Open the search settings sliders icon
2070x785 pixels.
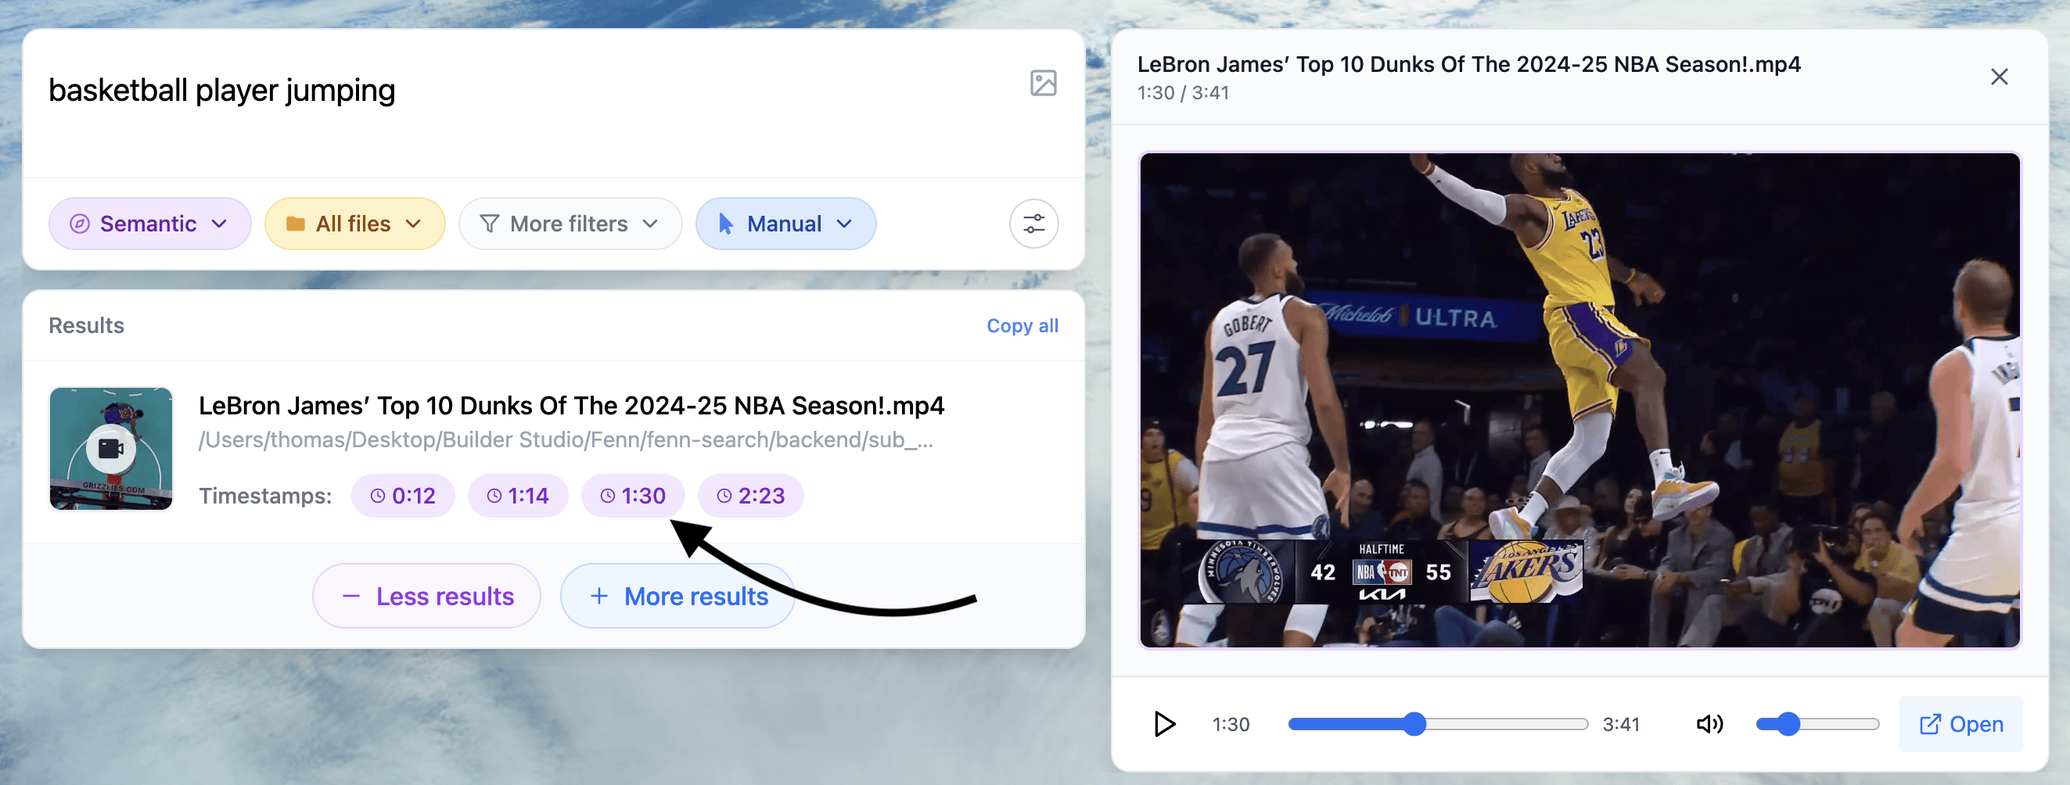[x=1033, y=224]
